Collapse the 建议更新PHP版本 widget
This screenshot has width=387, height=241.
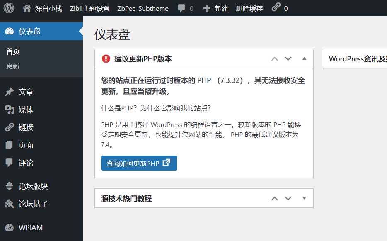point(305,58)
